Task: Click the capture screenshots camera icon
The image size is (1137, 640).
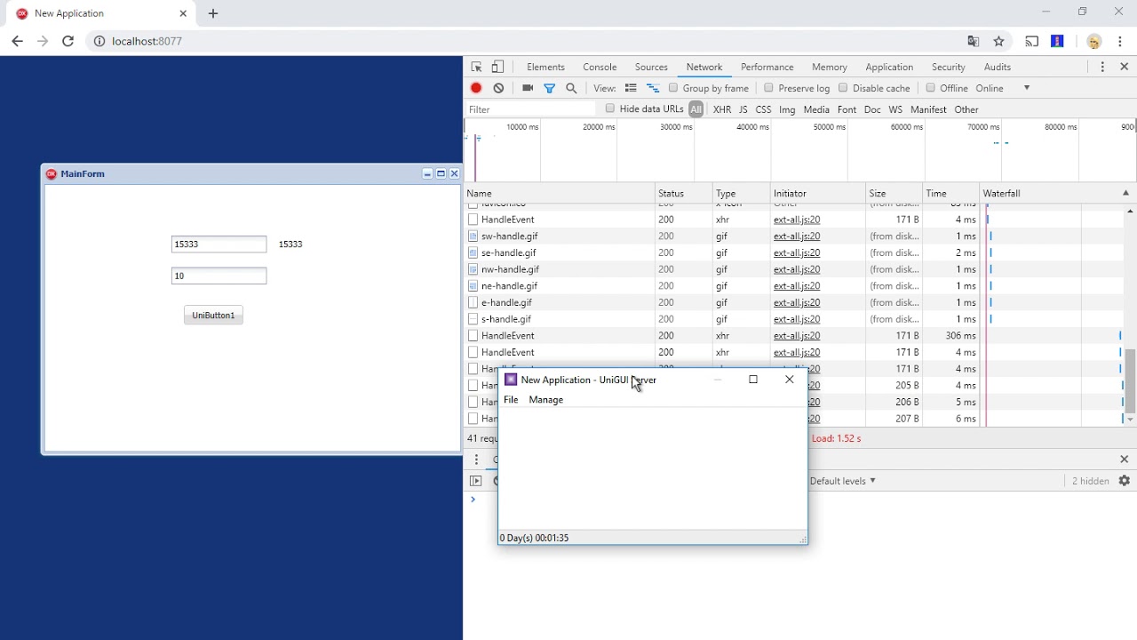Action: 528,88
